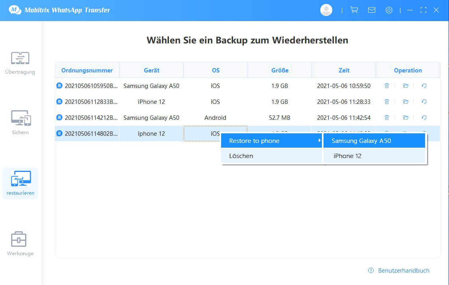The image size is (449, 285).
Task: Select the restaurieren sidebar tab
Action: pos(20,183)
